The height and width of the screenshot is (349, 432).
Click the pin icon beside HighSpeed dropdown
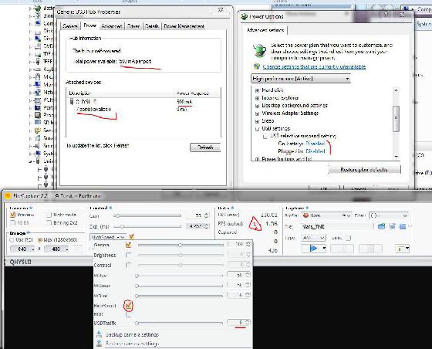(131, 236)
